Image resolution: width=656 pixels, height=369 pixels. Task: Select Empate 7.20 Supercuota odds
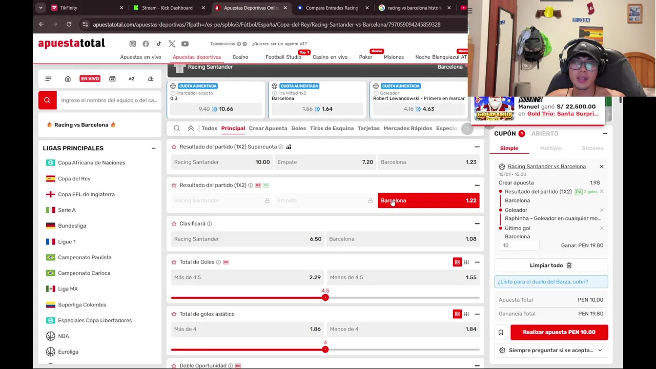[325, 162]
